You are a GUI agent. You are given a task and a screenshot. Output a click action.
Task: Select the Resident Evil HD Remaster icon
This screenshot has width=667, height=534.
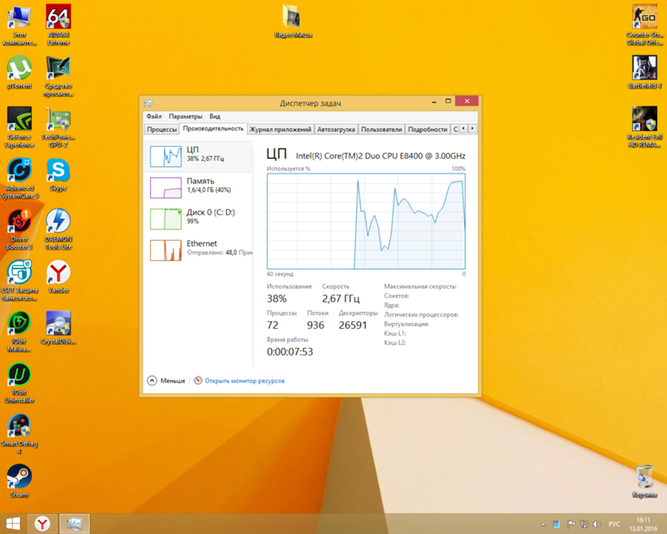pyautogui.click(x=644, y=128)
